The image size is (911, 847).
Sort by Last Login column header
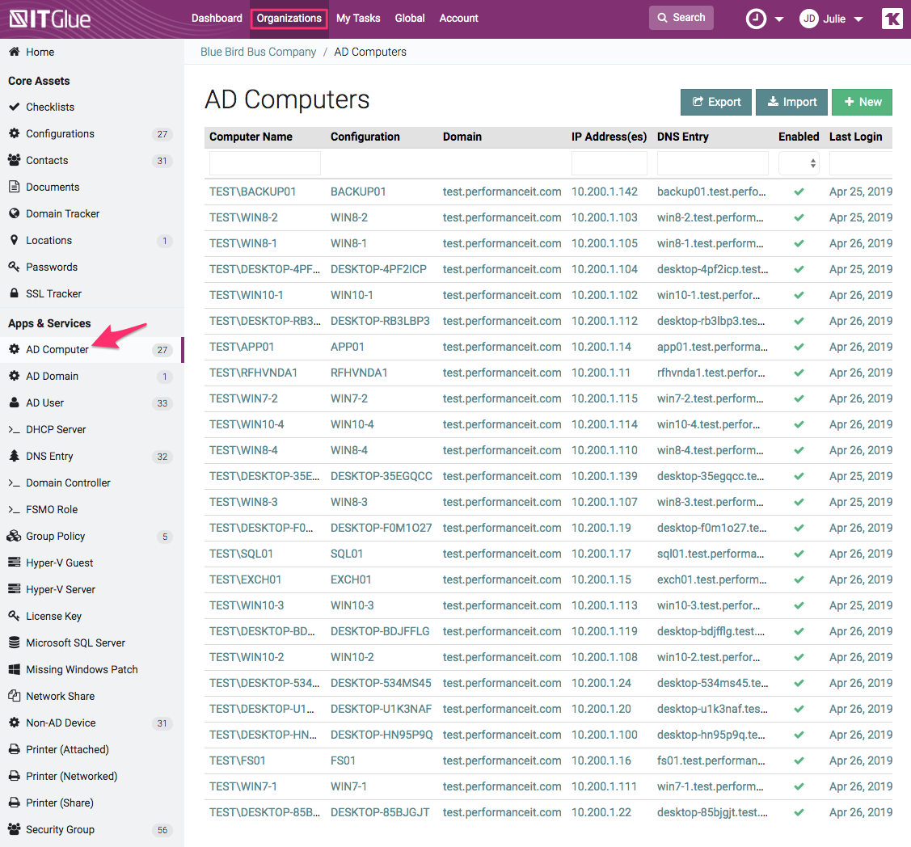click(x=855, y=137)
